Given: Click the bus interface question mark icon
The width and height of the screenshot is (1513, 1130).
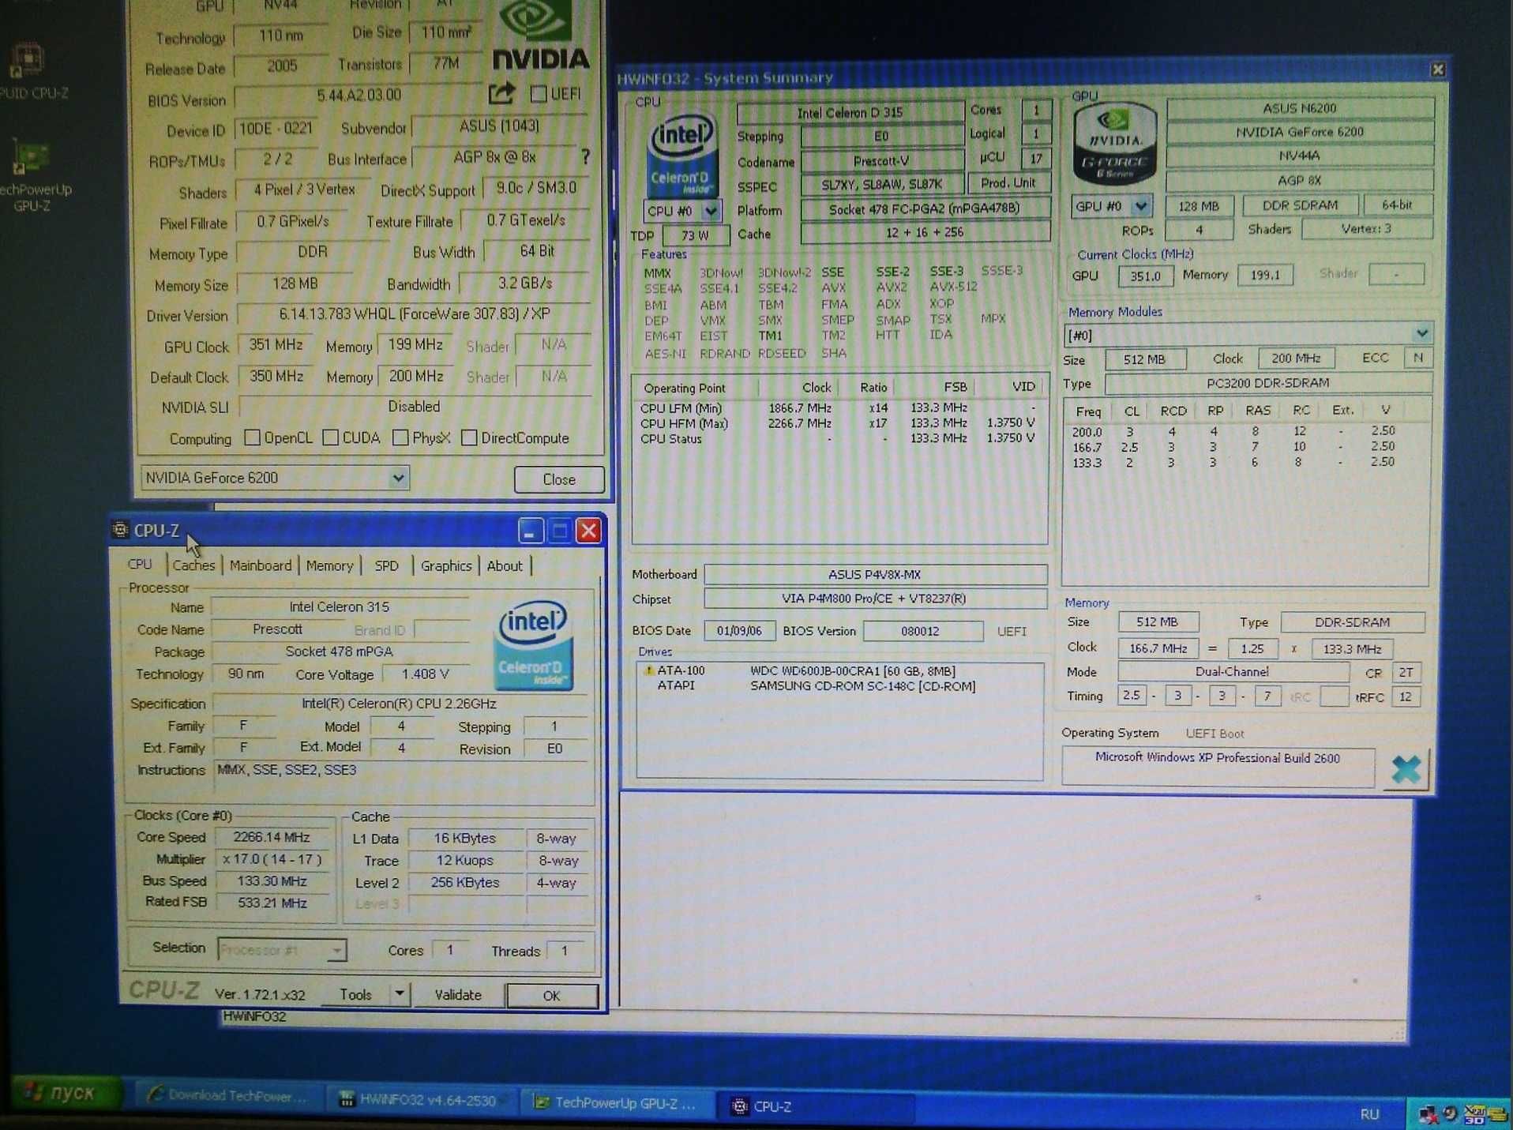Looking at the screenshot, I should click(x=585, y=157).
